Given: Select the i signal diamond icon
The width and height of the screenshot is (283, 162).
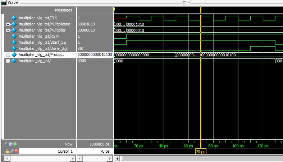Looking at the screenshot, I should click(x=14, y=61).
